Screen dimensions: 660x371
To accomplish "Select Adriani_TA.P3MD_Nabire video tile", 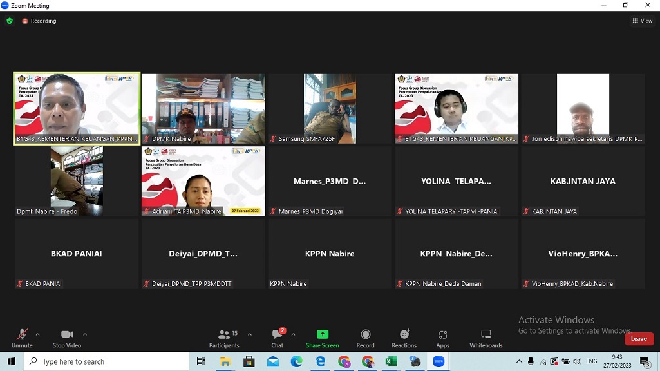I will (x=203, y=181).
